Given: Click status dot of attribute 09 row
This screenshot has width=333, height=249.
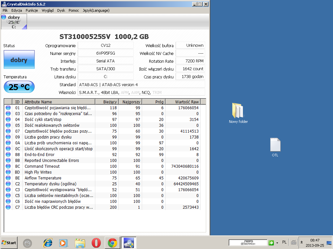Looking at the screenshot, I should point(8,137).
